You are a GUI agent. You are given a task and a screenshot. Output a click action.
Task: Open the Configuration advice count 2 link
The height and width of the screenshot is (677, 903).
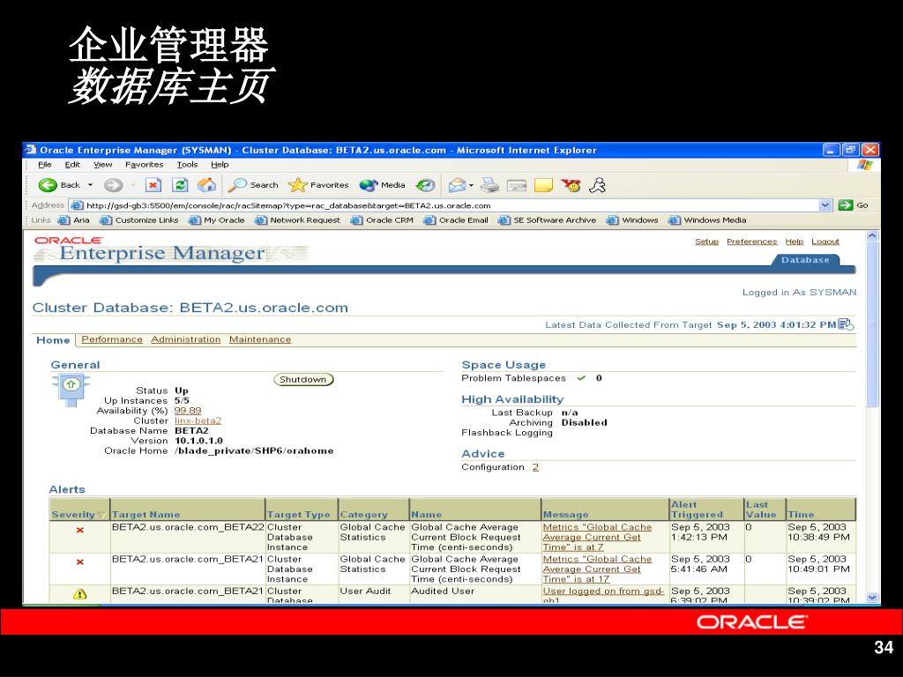535,467
